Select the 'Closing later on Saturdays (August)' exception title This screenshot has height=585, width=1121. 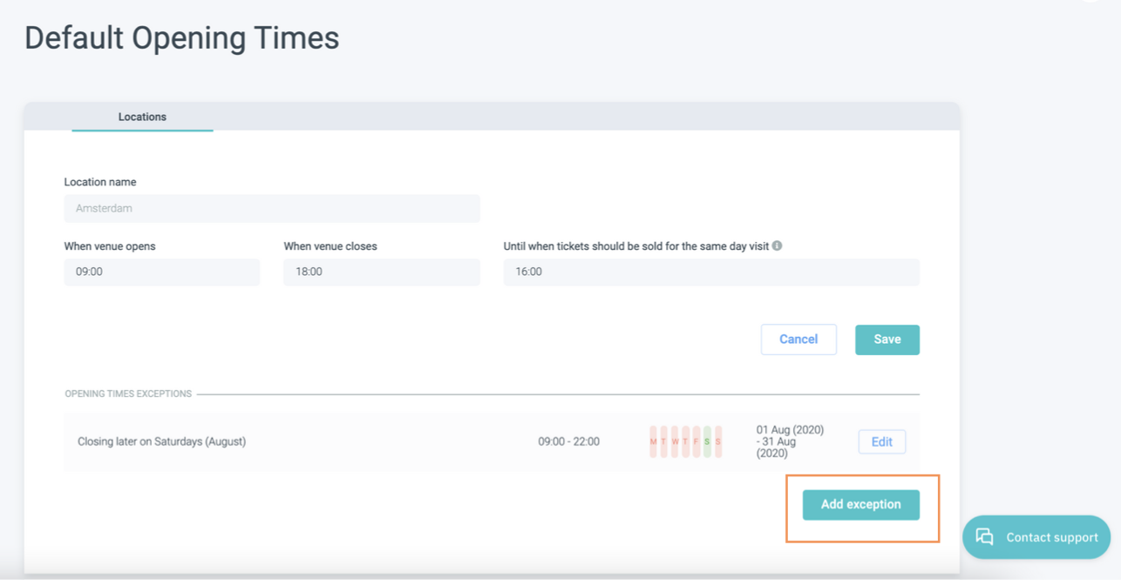[x=161, y=441]
